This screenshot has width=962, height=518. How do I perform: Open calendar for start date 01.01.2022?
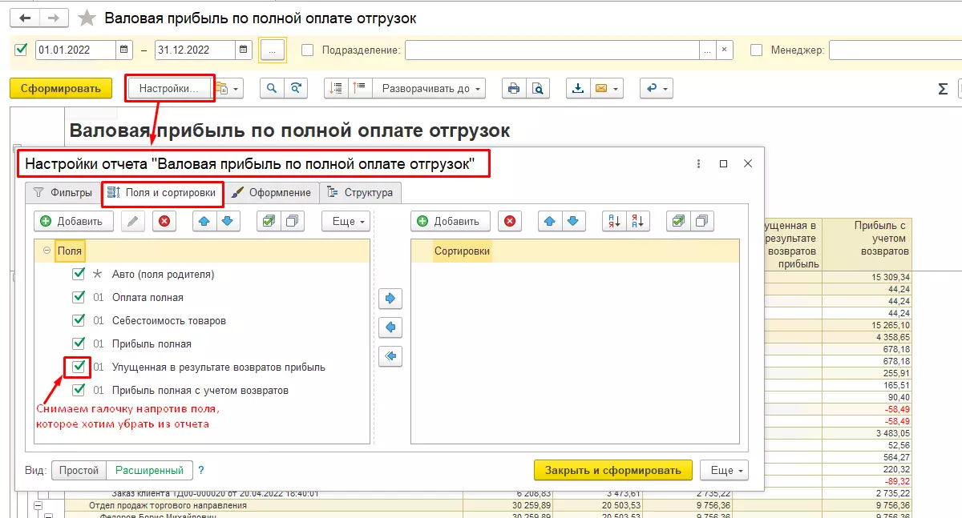(125, 50)
